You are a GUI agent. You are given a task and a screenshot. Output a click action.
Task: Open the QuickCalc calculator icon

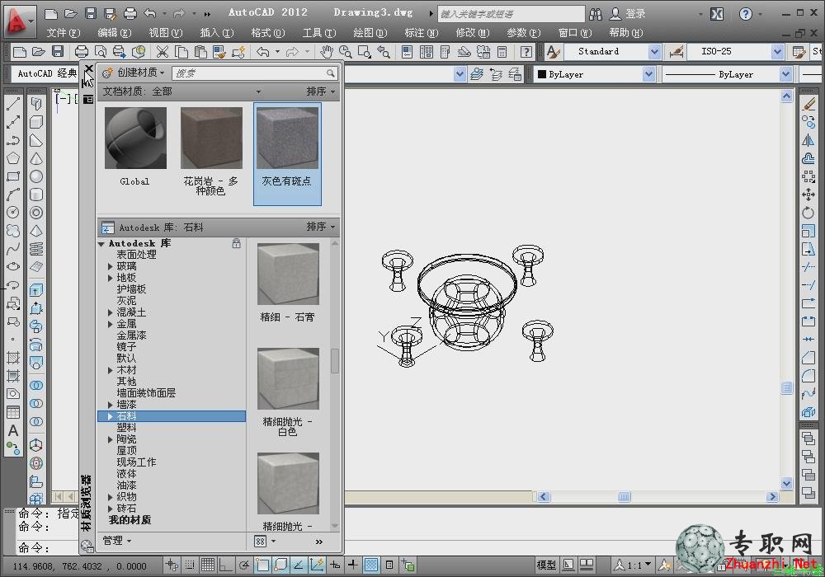click(x=502, y=51)
